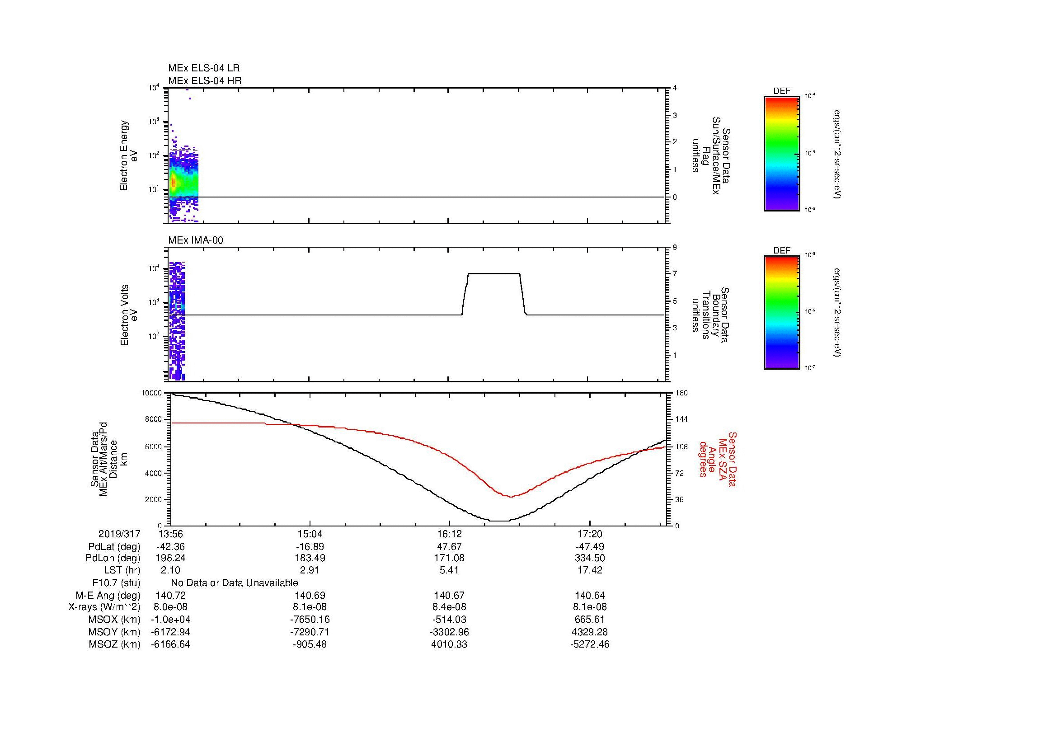This screenshot has height=747, width=1057.
Task: Click the 144 degree SZA tick label
Action: point(681,419)
